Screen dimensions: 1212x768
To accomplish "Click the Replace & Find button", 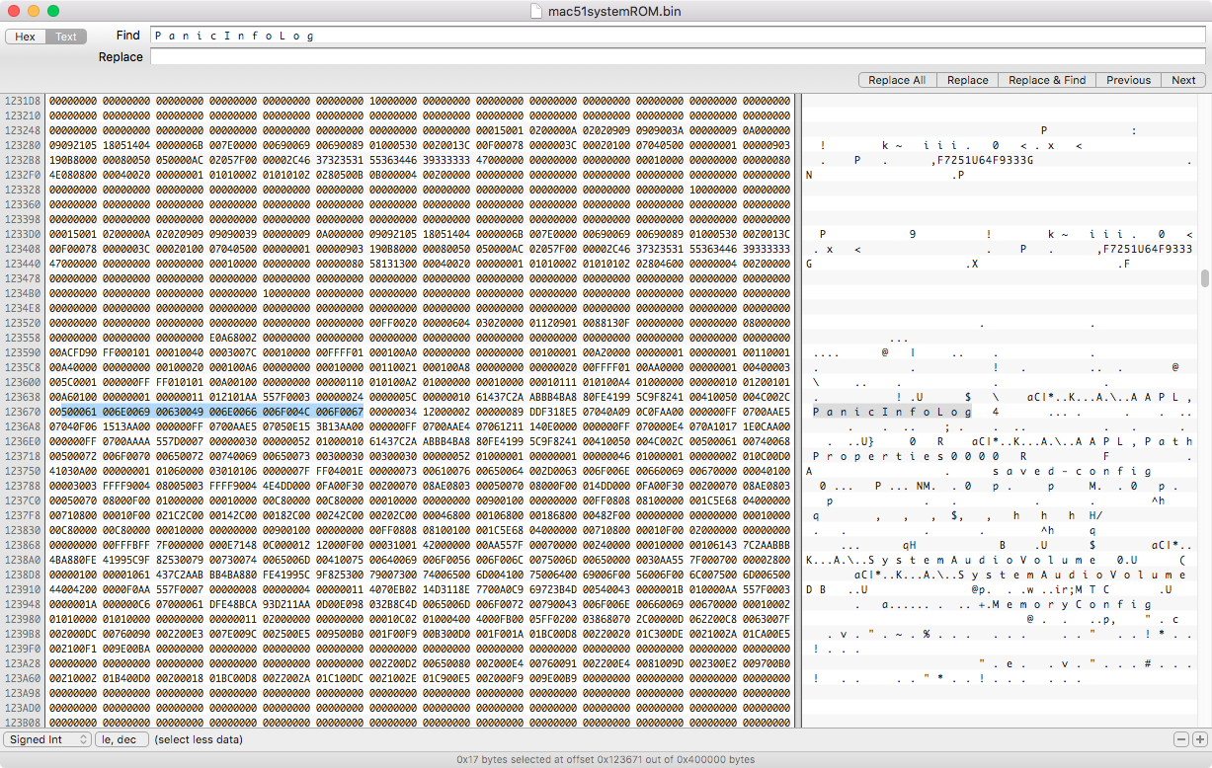I will [x=1047, y=80].
